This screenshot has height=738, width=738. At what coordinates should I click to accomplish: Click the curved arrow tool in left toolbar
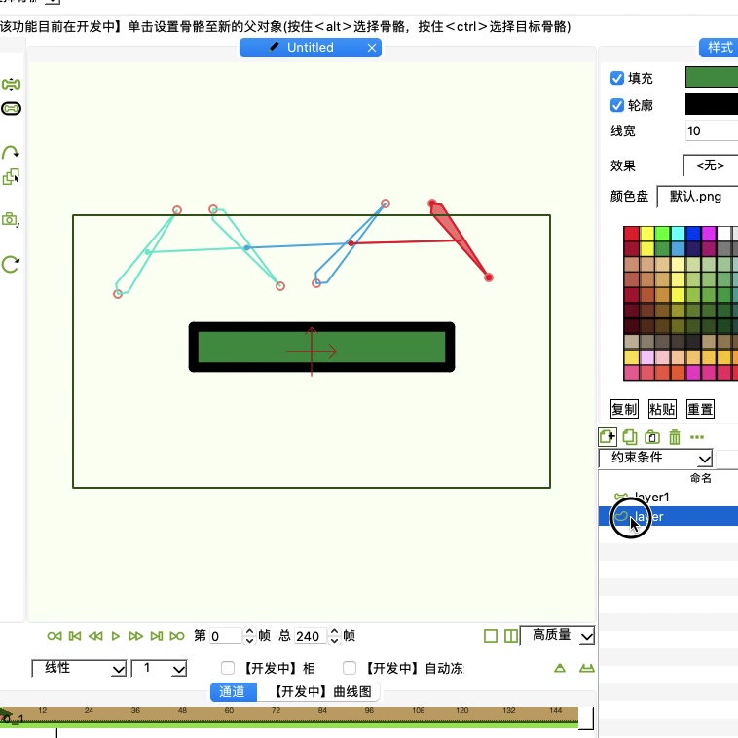click(x=11, y=153)
